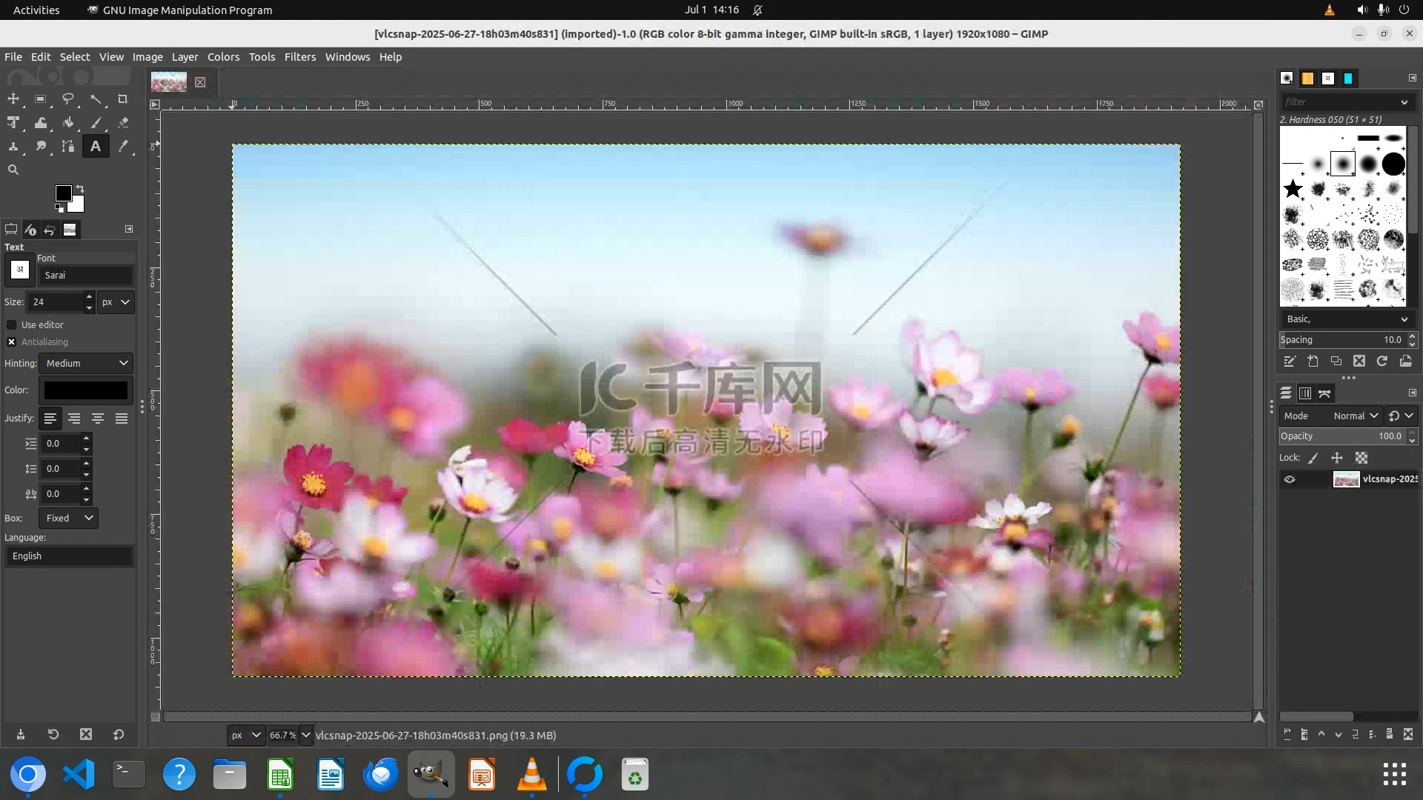Screen dimensions: 1423x800
Task: Open the text Color black swatch
Action: coord(86,390)
